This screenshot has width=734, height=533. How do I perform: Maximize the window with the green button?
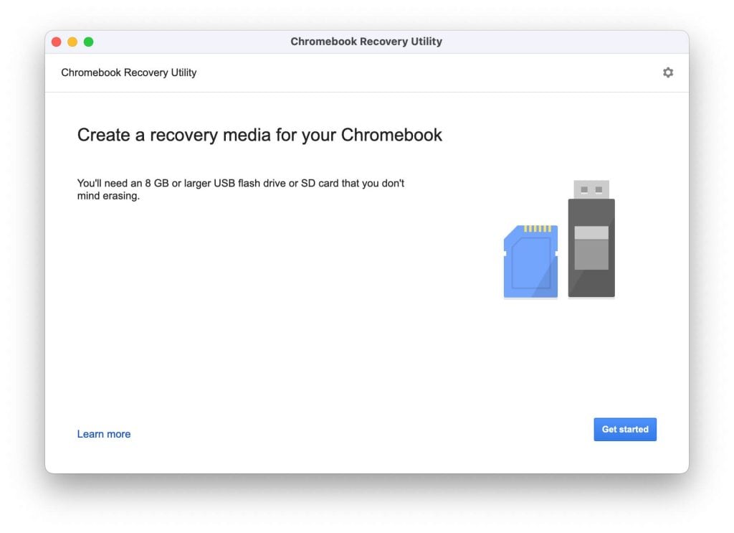tap(88, 42)
